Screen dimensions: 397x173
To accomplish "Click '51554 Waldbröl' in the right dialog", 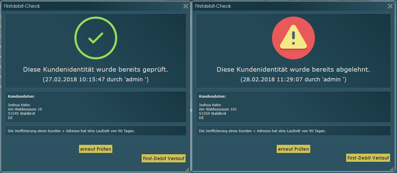I will 213,114.
